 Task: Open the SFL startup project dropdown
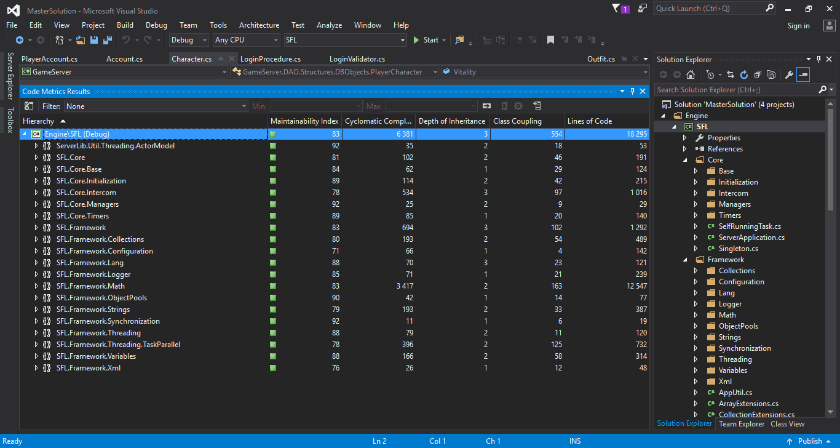(x=345, y=40)
